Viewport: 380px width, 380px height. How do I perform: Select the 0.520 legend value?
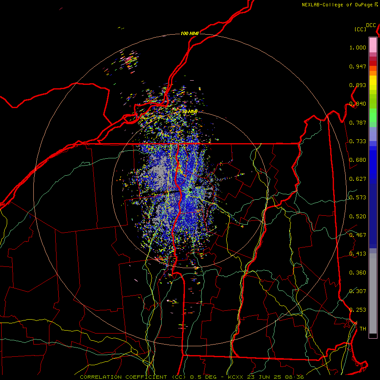(x=358, y=217)
